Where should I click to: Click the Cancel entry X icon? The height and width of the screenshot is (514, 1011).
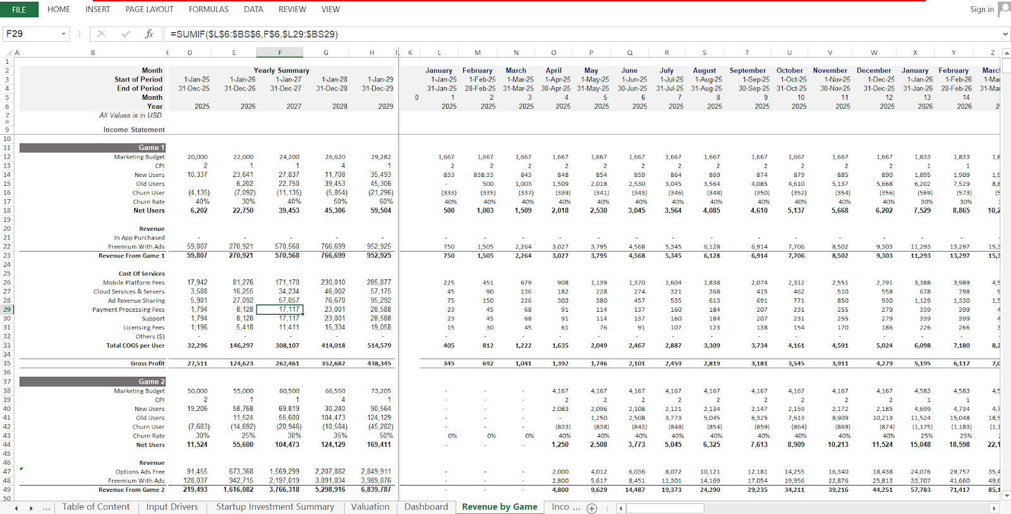click(102, 34)
